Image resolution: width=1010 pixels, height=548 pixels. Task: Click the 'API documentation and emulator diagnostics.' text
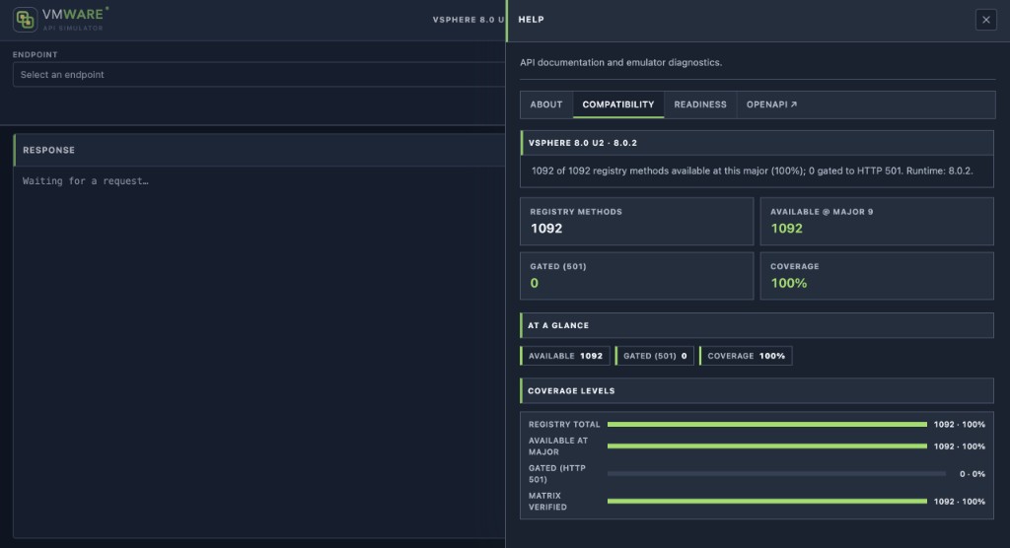(x=621, y=62)
